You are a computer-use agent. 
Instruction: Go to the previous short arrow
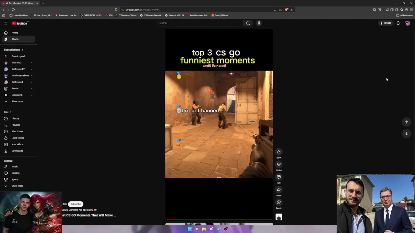click(x=407, y=122)
